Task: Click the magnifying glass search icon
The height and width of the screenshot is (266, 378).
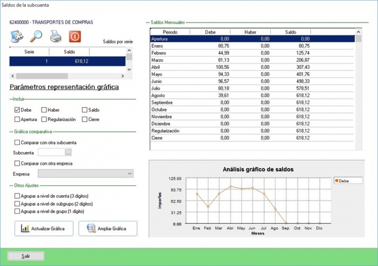Action: [36, 36]
